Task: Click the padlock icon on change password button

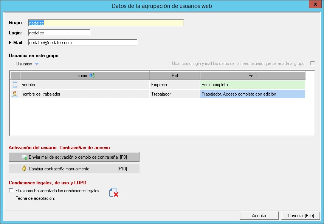Action: [24, 168]
